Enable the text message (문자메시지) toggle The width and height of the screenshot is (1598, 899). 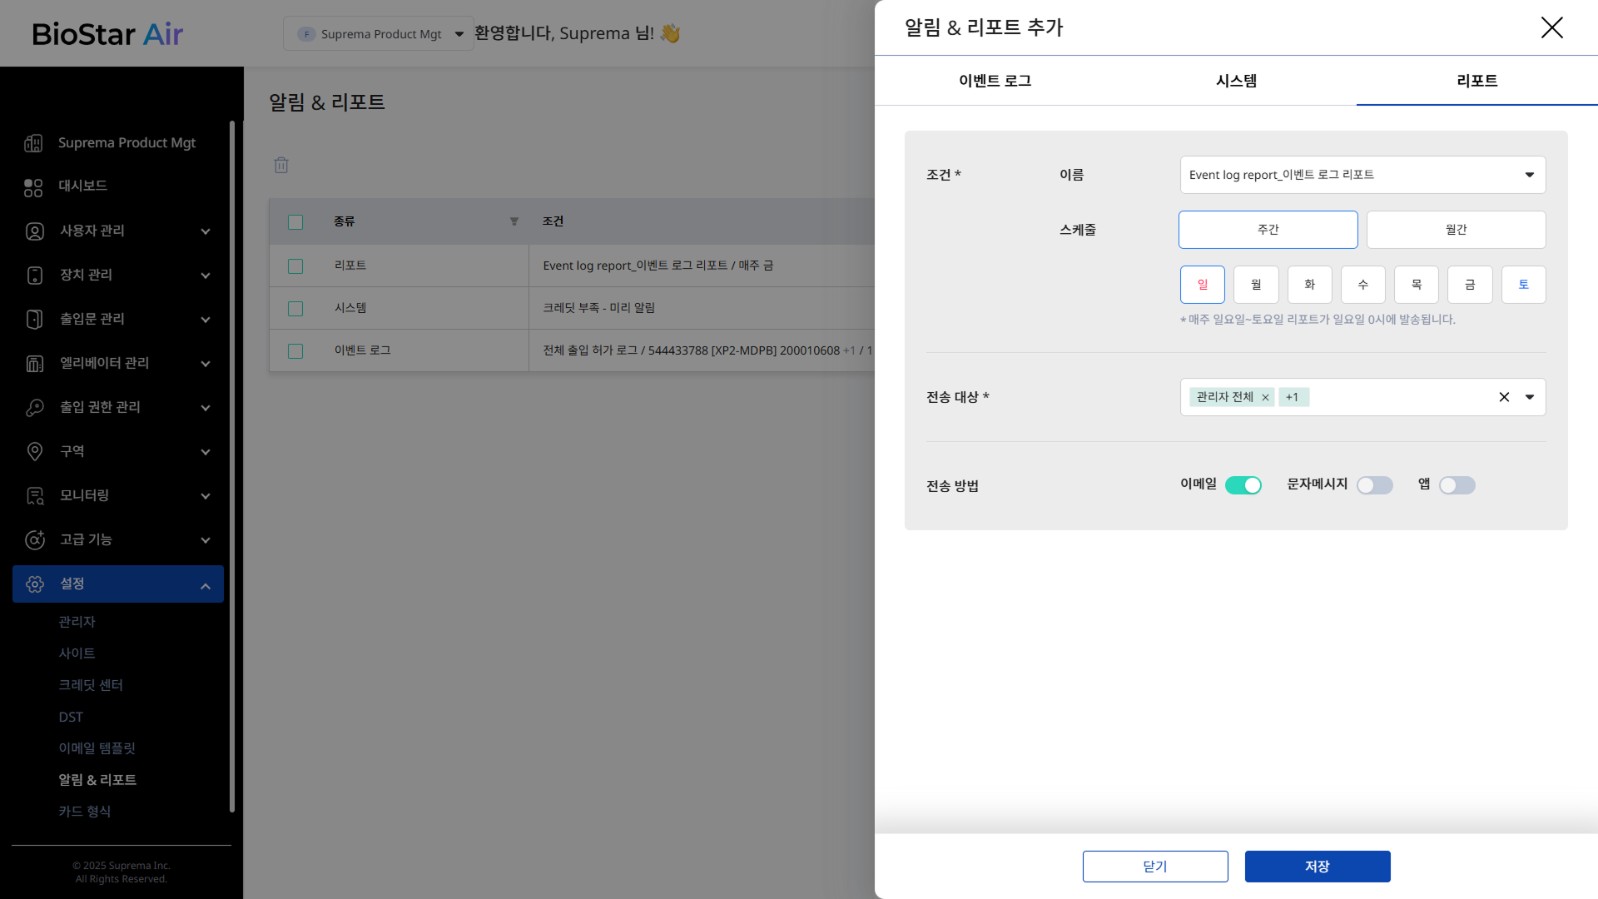[1374, 485]
